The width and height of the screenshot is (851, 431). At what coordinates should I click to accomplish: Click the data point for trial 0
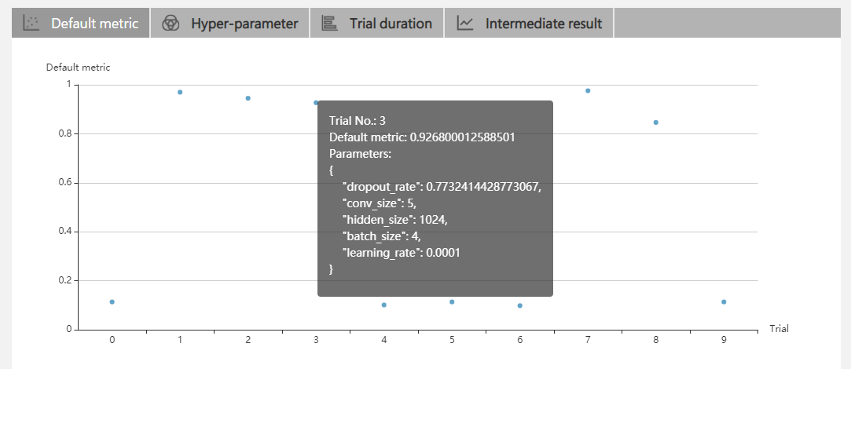pos(112,302)
